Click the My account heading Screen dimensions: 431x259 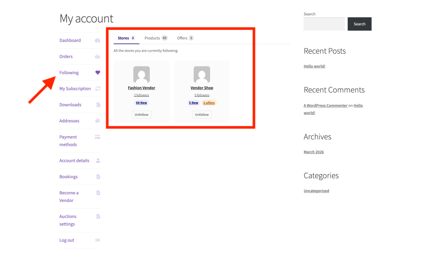(x=86, y=18)
